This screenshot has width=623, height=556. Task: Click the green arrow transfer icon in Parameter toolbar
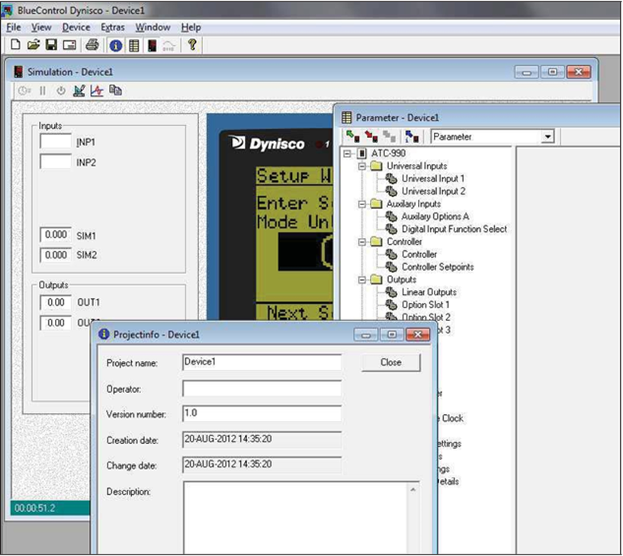pyautogui.click(x=352, y=137)
